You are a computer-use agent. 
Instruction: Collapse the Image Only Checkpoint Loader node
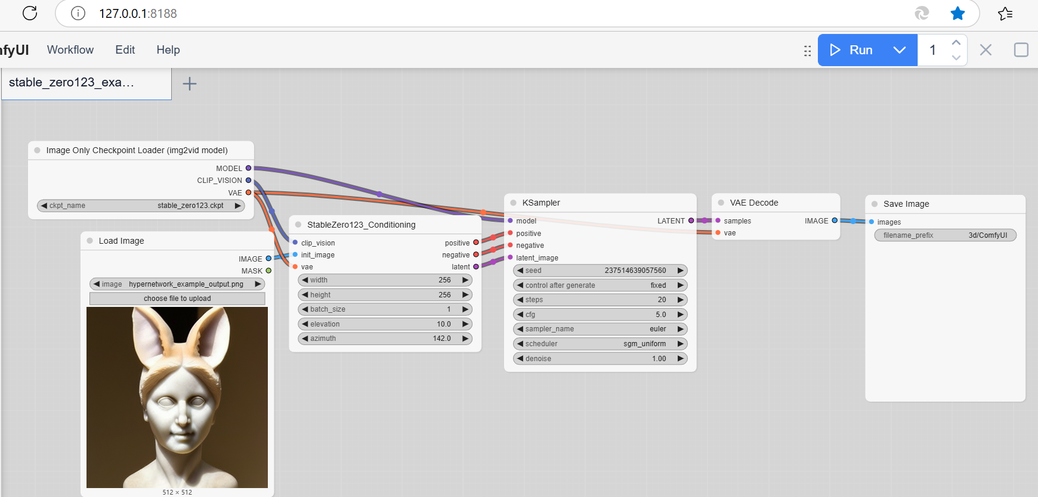[x=38, y=150]
